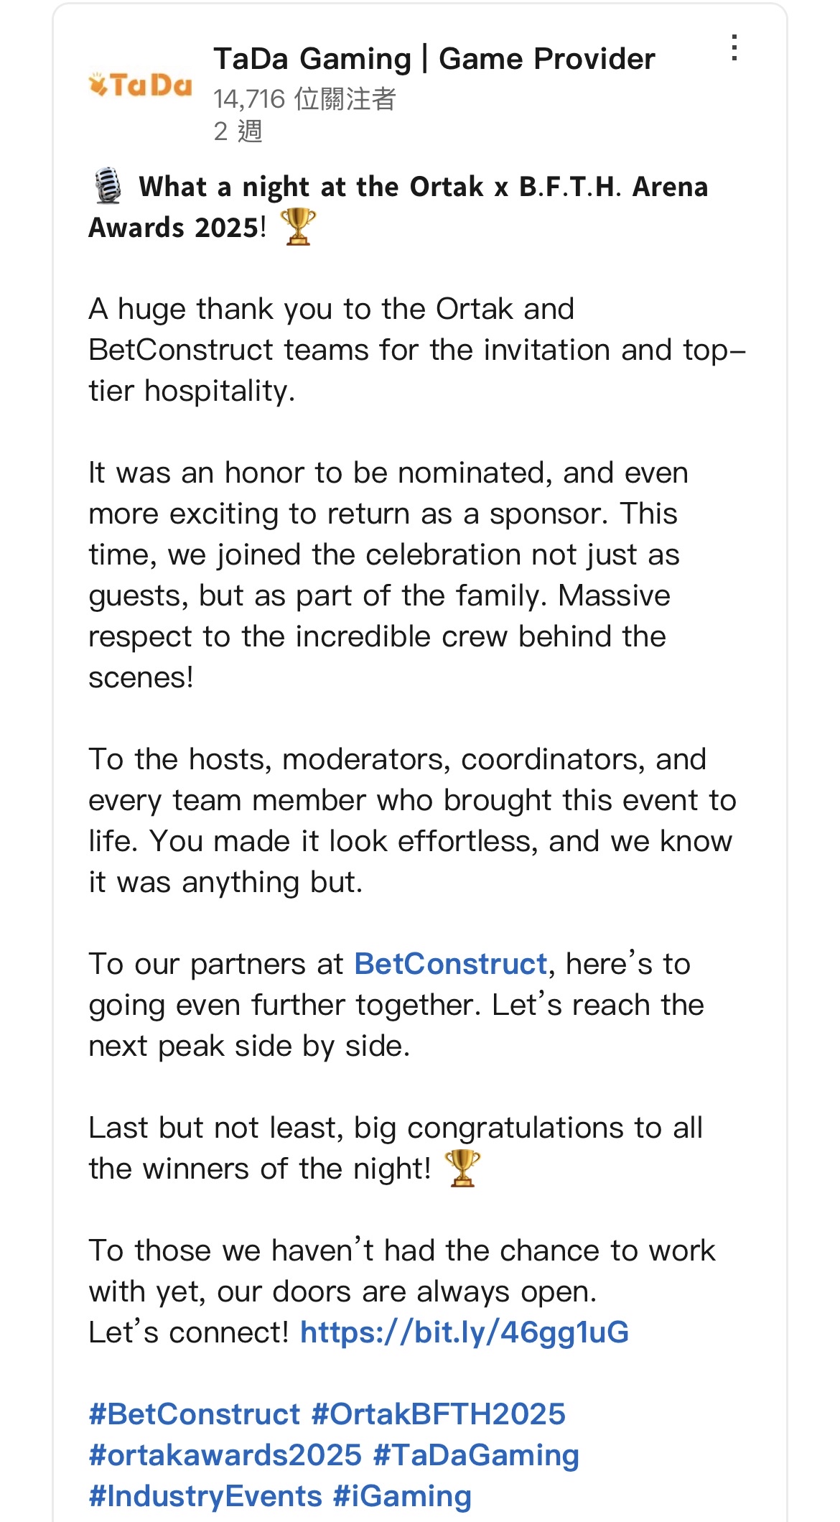Open the post options three-dot menu
Screen dimensions: 840x1522
tap(734, 48)
